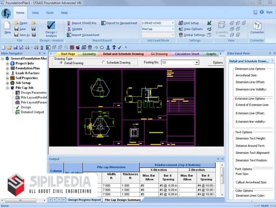Switch to the Calculation Sheet tab
Image resolution: width=276 pixels, height=208 pixels.
tap(187, 54)
